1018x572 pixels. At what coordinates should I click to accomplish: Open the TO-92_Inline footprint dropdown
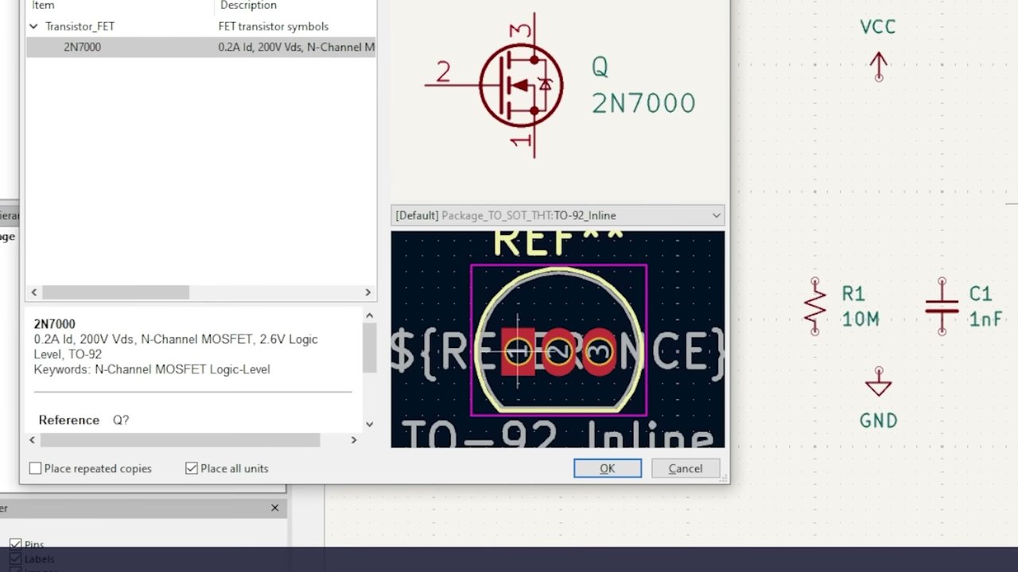point(558,215)
